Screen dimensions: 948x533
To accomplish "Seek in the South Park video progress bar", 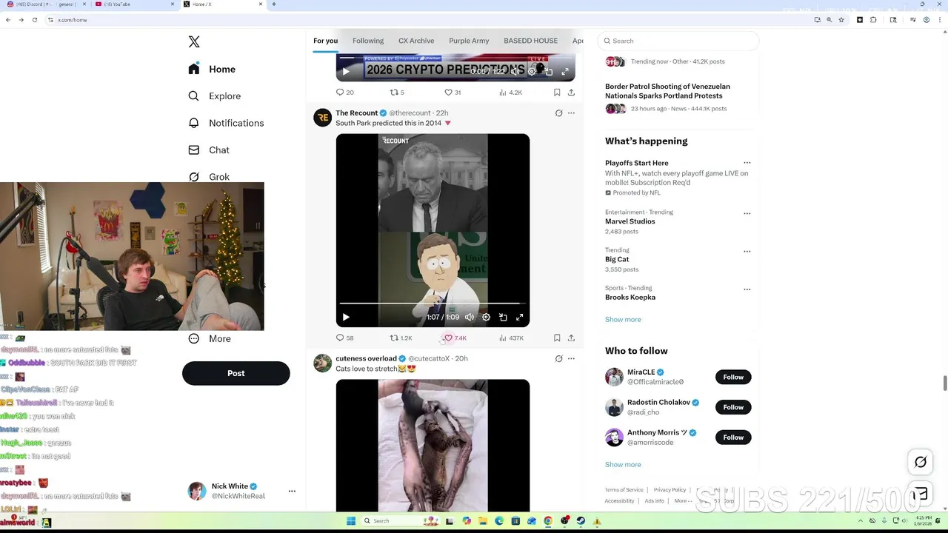I will [x=433, y=304].
